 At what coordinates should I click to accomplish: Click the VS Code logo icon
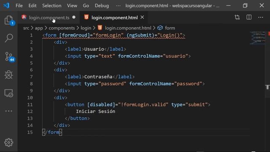[x=6, y=5]
